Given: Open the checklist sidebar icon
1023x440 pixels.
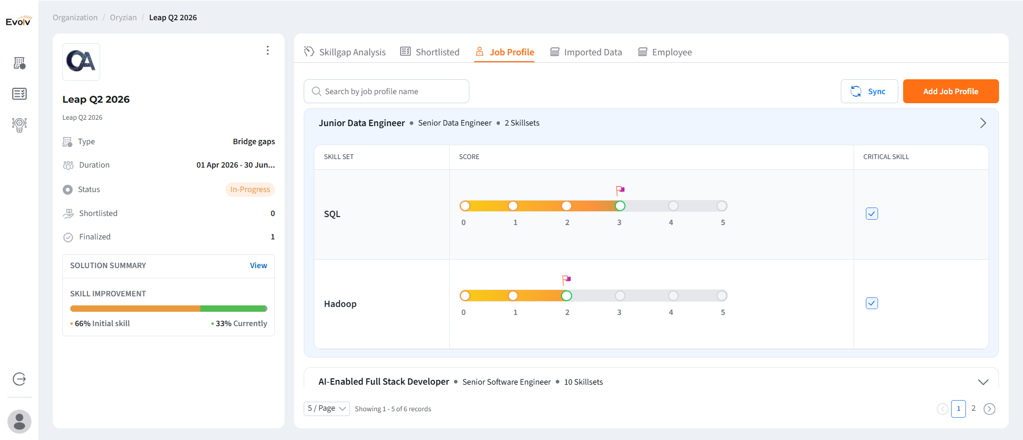Looking at the screenshot, I should (x=20, y=94).
